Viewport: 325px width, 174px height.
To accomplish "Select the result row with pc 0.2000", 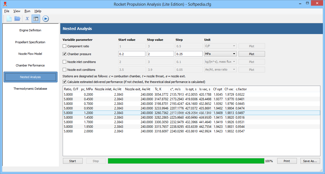I will 191,95.
